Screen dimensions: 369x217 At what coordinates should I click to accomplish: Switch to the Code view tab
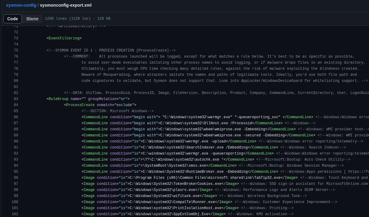(x=12, y=19)
